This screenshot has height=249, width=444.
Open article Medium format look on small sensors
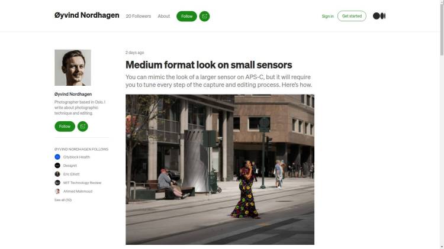[209, 65]
